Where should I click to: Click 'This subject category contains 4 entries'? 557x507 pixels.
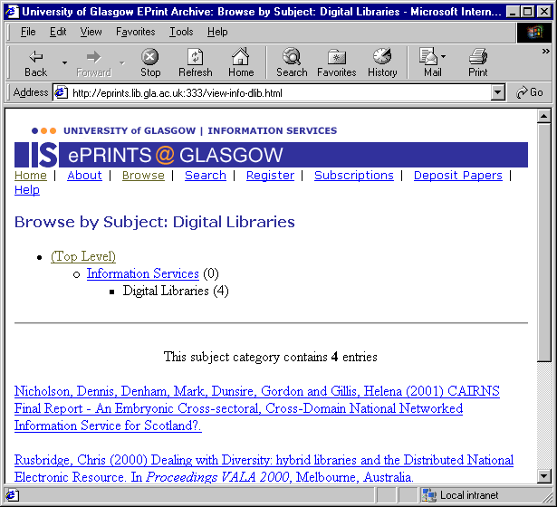click(x=270, y=357)
